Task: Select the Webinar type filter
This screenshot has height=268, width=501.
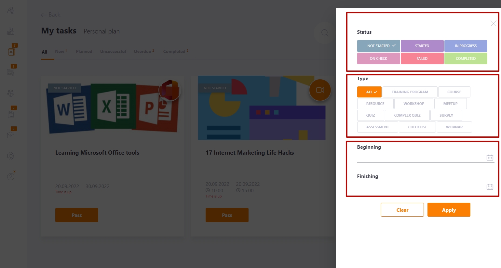Action: [x=454, y=127]
